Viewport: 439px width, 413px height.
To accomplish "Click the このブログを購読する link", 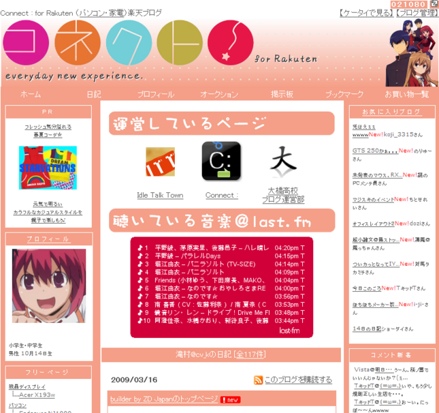I will click(x=298, y=380).
